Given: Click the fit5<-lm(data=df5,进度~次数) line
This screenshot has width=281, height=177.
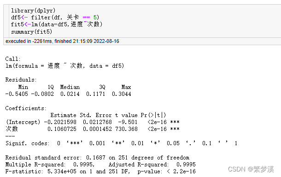Looking at the screenshot, I should tap(57, 24).
